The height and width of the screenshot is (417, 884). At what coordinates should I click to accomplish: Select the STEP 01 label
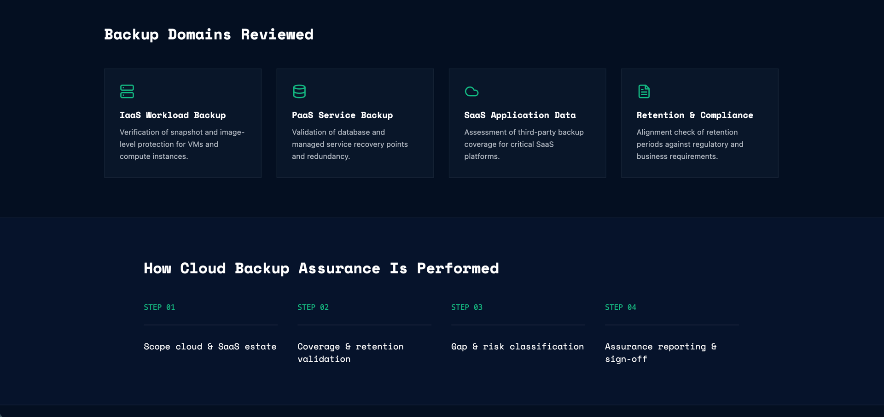point(159,307)
